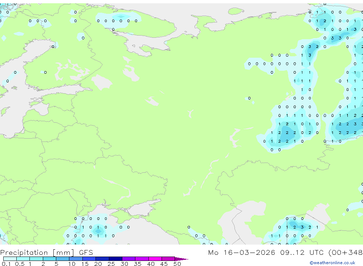Pick the magenta swatch between 40 and 45
Image resolution: width=363 pixels, height=266 pixels.
tap(155, 259)
